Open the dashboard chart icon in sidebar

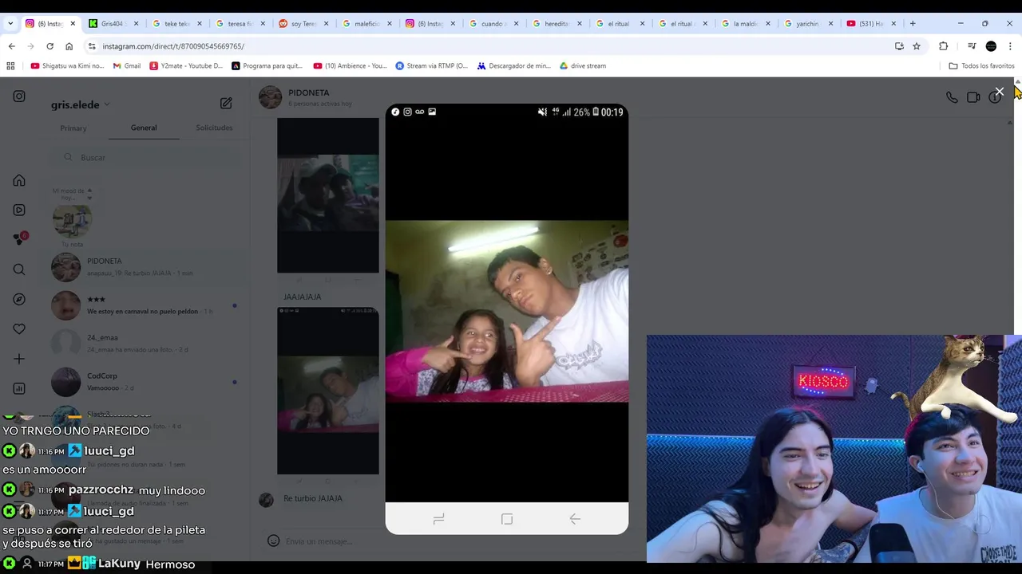click(19, 388)
